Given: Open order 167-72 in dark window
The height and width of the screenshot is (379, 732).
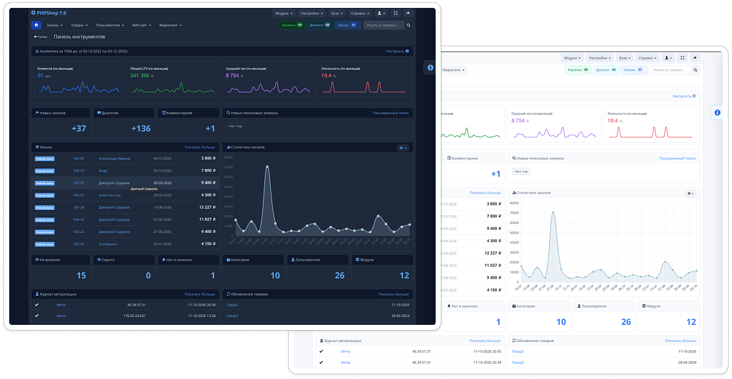Looking at the screenshot, I should pos(79,183).
